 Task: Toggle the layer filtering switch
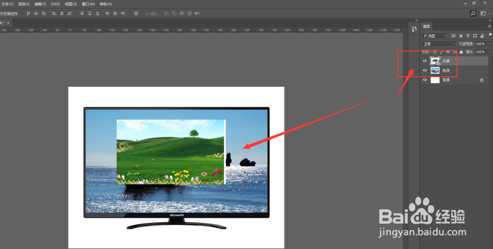tap(490, 35)
